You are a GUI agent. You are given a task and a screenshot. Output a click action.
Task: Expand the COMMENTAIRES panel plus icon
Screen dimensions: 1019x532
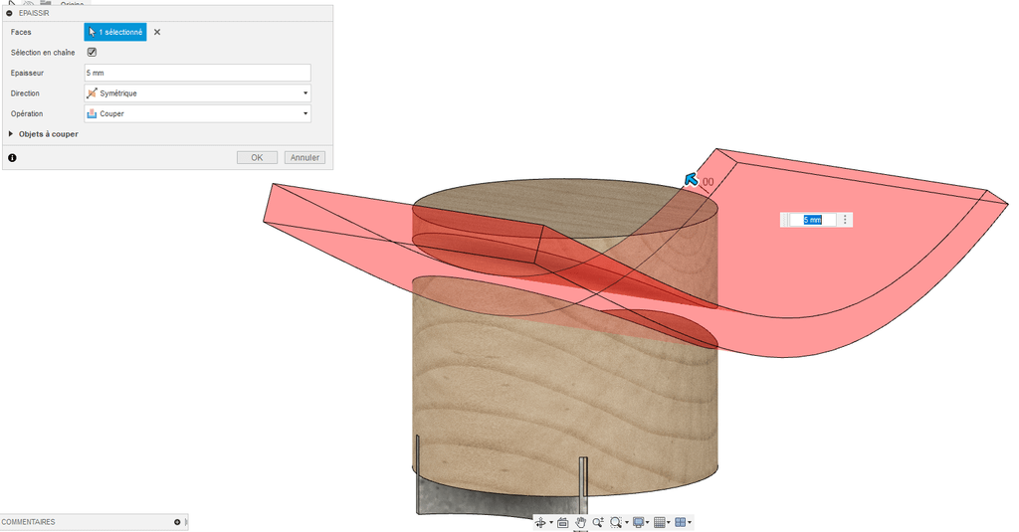click(177, 522)
